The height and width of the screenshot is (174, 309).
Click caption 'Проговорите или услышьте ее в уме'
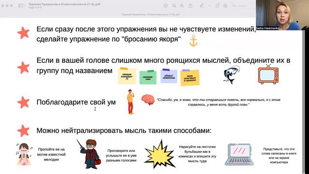click(121, 156)
